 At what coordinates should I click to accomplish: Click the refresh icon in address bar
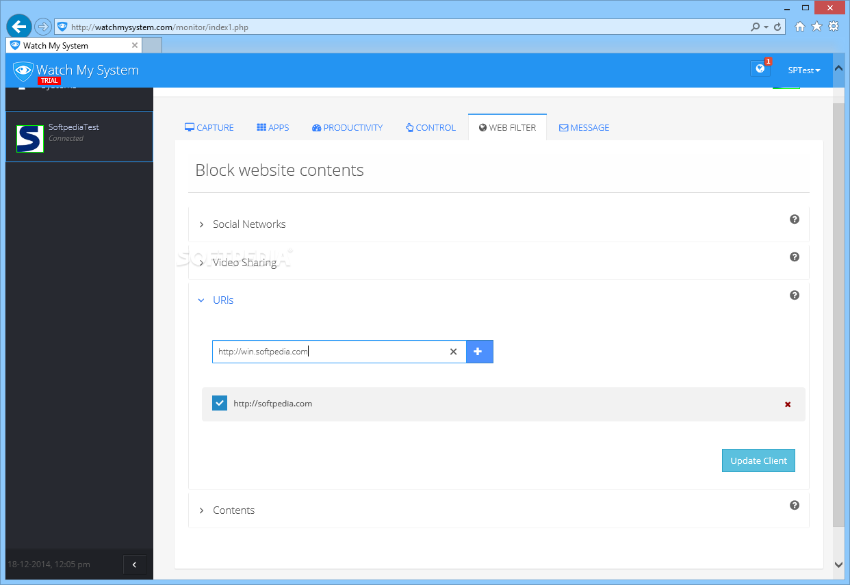pyautogui.click(x=777, y=27)
